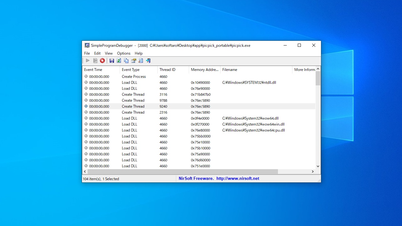The image size is (402, 226).
Task: Click the grayed Start Debugging play icon
Action: (x=88, y=61)
